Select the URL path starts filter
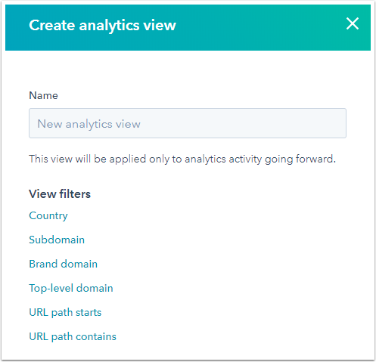Viewport: 376px width, 362px height. click(x=65, y=312)
